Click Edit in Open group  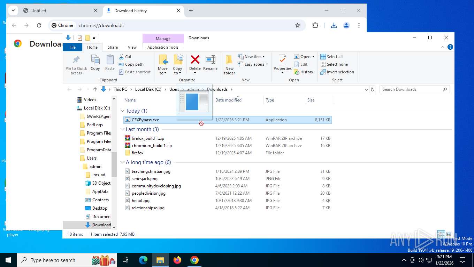click(301, 64)
